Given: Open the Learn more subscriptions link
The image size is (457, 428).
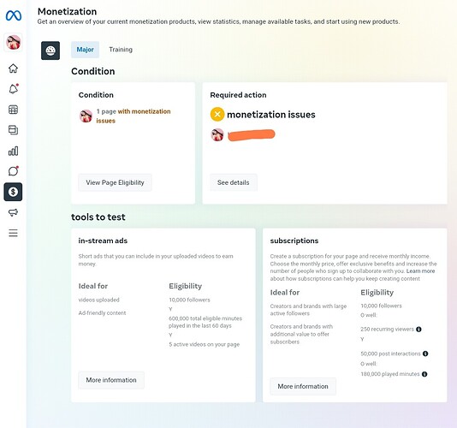Looking at the screenshot, I should pos(420,271).
